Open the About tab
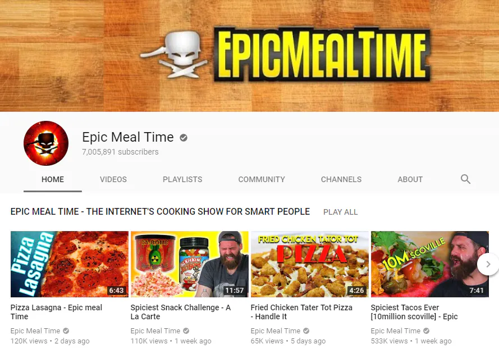Viewport: 499px width, 353px height. pos(410,179)
